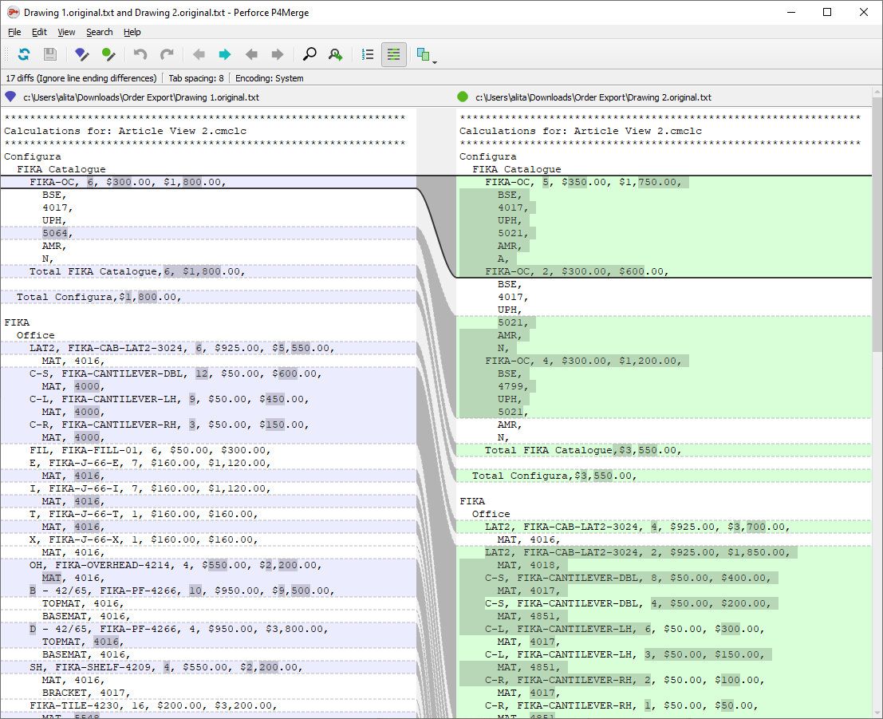Redo the last change
This screenshot has width=883, height=719.
(x=167, y=54)
